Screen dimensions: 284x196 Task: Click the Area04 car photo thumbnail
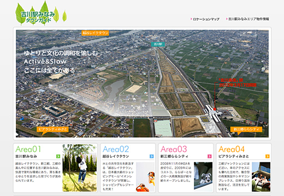click(261, 177)
